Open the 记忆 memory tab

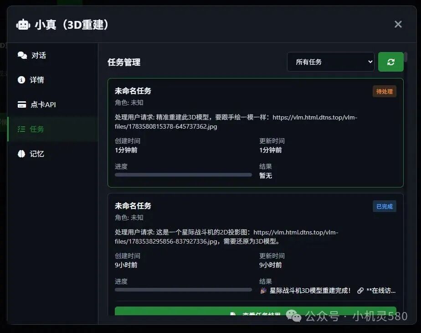pos(53,154)
